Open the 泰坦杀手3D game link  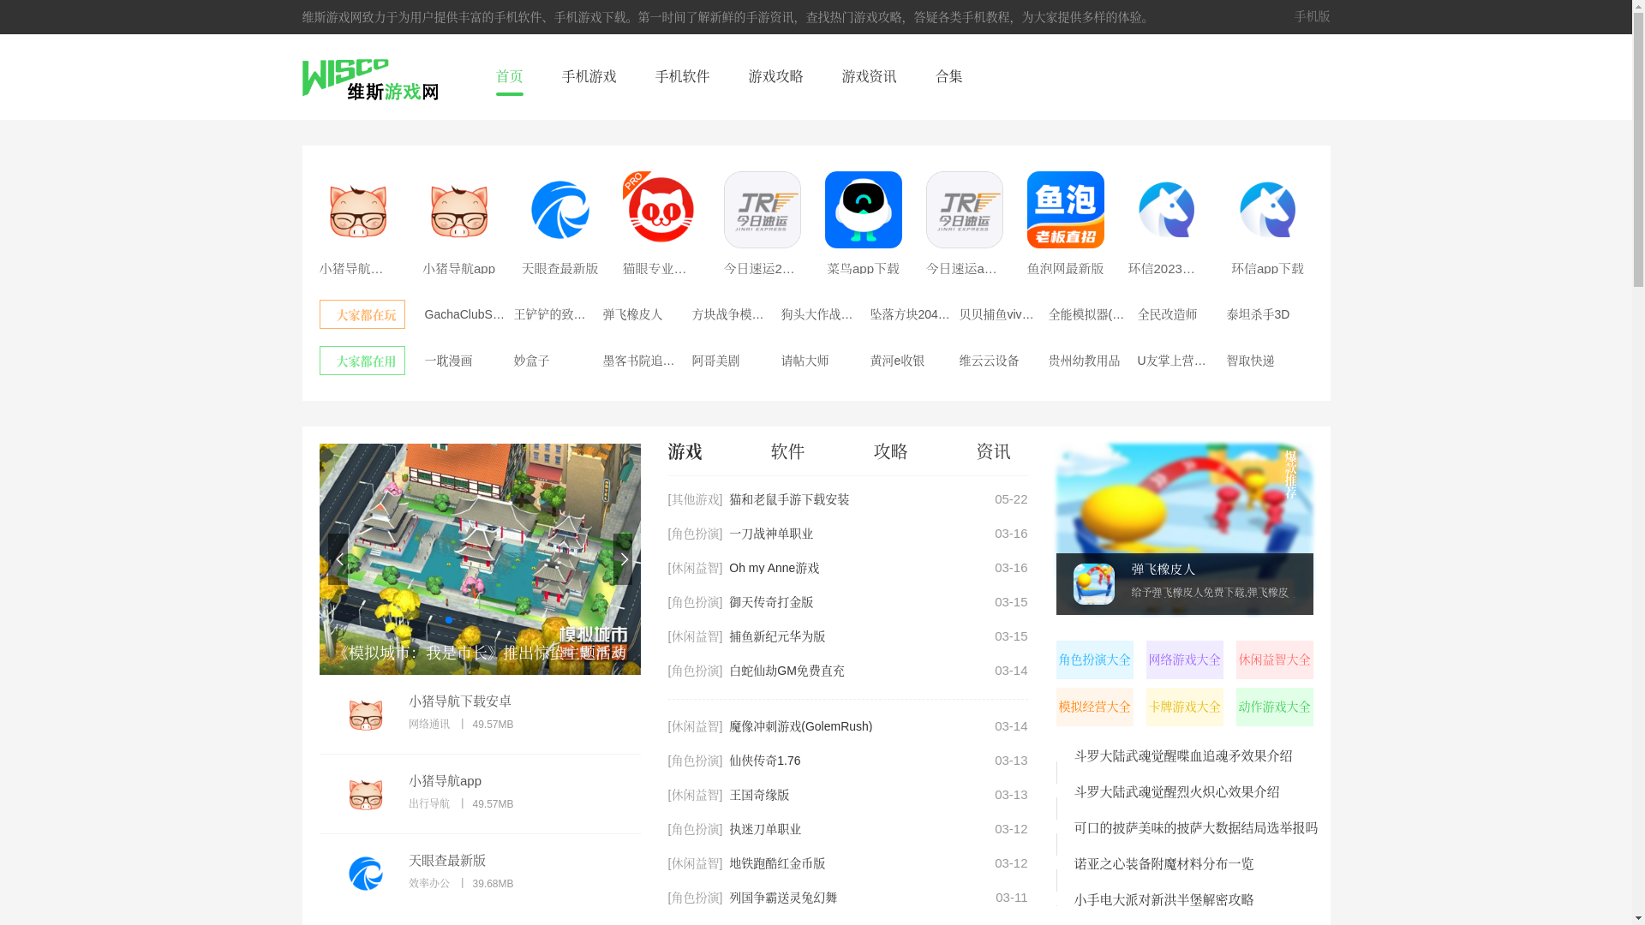coord(1258,314)
